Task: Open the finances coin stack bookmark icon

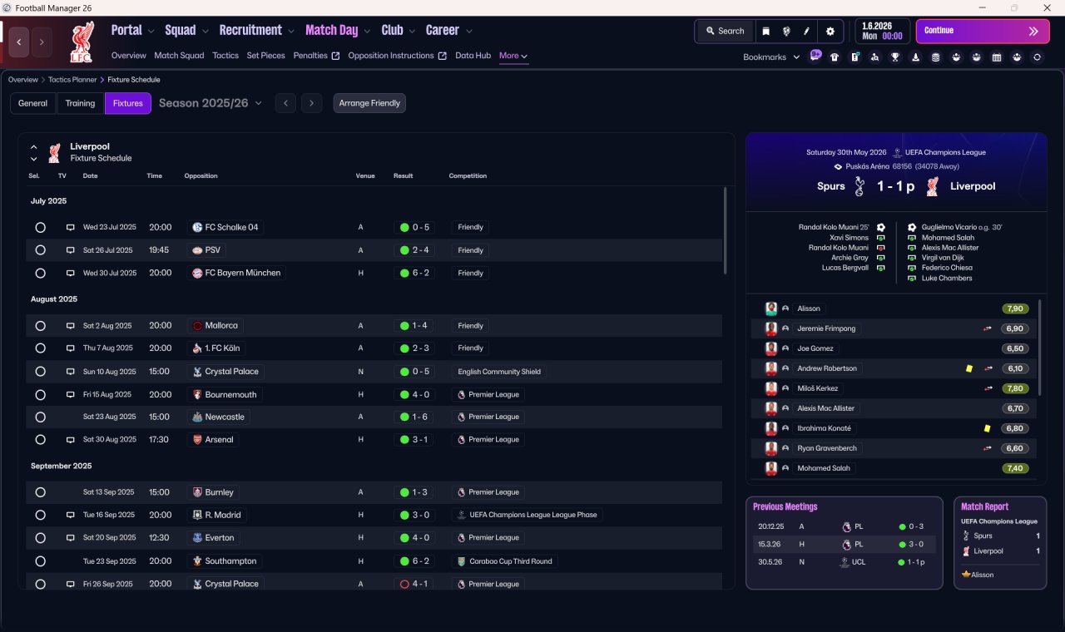Action: 935,57
